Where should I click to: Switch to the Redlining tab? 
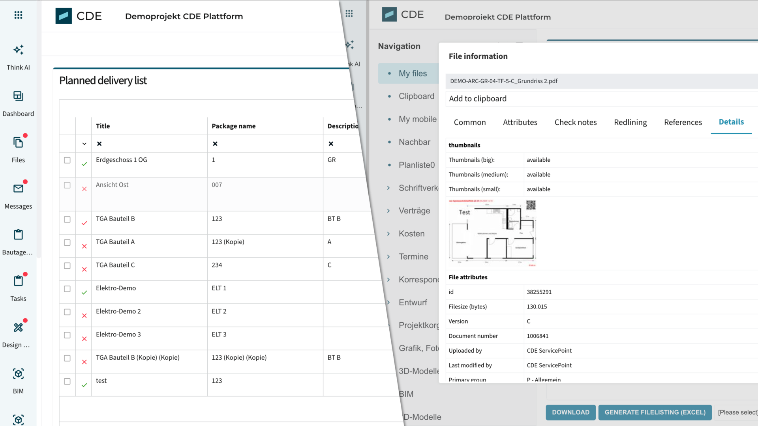point(630,122)
